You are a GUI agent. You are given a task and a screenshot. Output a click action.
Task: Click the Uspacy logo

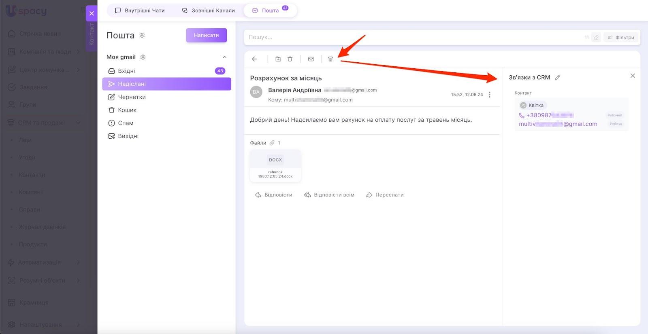(x=26, y=11)
